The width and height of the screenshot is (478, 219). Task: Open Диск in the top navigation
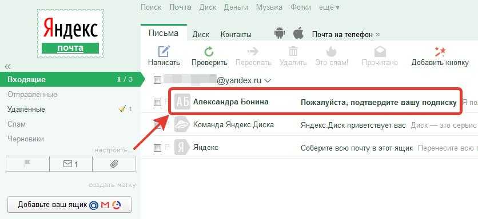click(208, 7)
